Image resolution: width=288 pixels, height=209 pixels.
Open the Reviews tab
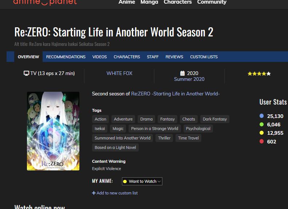click(174, 57)
